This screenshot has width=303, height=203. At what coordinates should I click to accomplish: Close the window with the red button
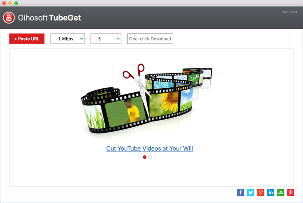coord(4,3)
